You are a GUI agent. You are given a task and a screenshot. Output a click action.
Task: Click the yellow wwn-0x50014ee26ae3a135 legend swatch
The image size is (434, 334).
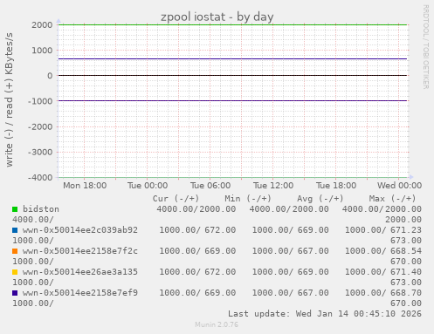pos(15,272)
